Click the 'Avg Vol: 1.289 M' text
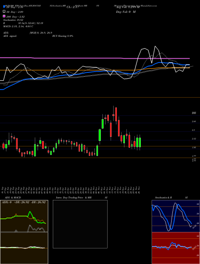Image resolution: width=200 pixels, height=264 pixels. [x=127, y=7]
